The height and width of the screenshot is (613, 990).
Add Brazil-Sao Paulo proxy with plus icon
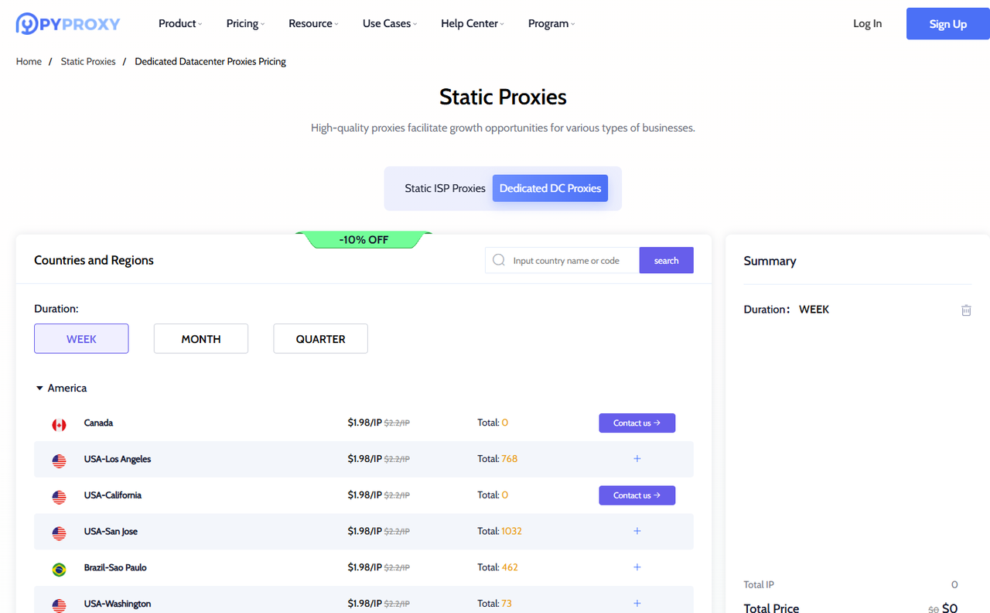point(637,567)
